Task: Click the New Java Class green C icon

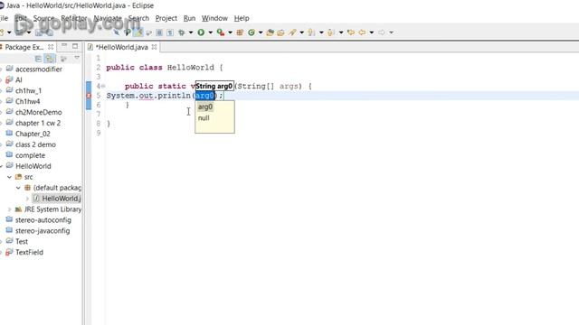Action: pos(252,32)
